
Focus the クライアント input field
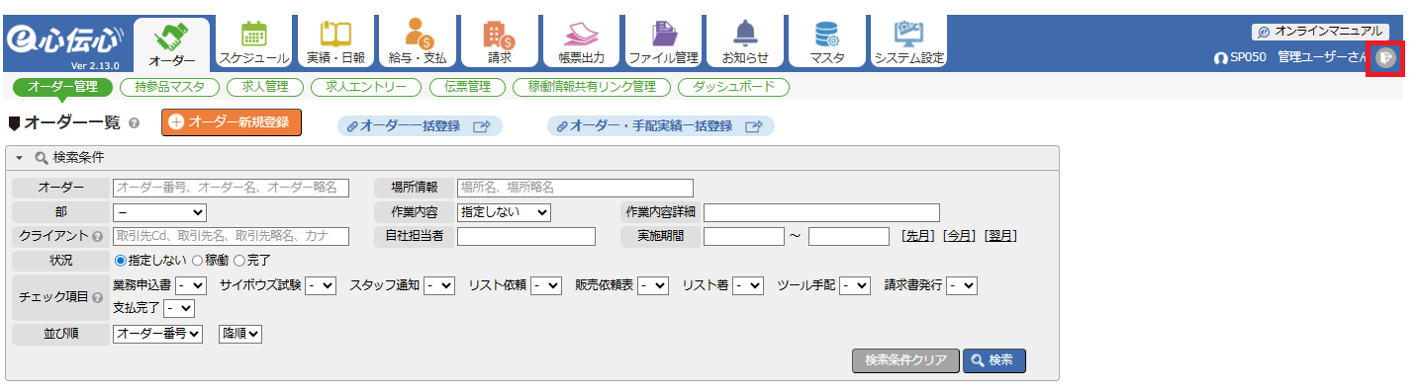pyautogui.click(x=231, y=236)
